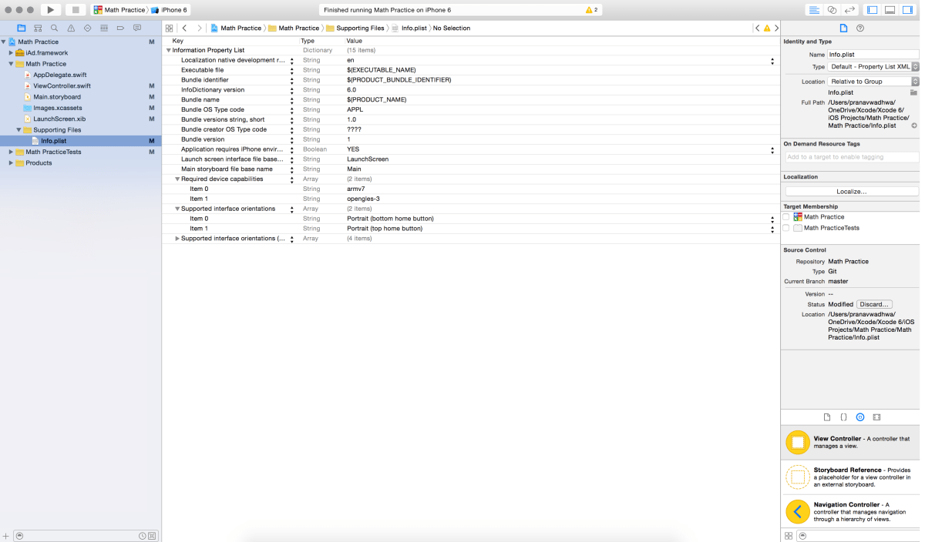Jump to next issue in jump bar
The height and width of the screenshot is (542, 925).
(x=775, y=28)
